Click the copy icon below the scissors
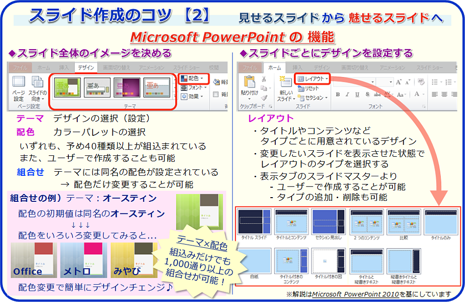The height and width of the screenshot is (302, 465). [263, 88]
